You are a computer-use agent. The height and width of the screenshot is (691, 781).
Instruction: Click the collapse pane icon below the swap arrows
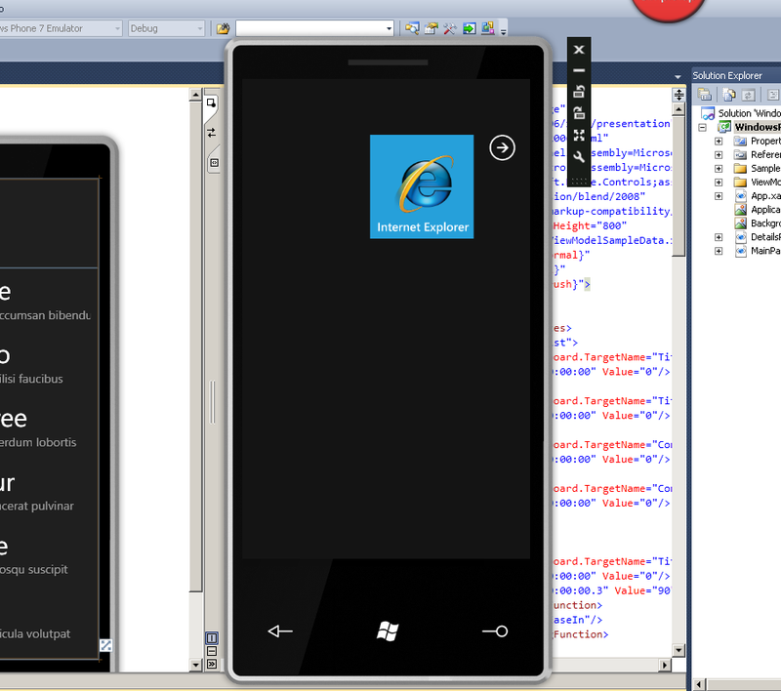click(x=214, y=163)
